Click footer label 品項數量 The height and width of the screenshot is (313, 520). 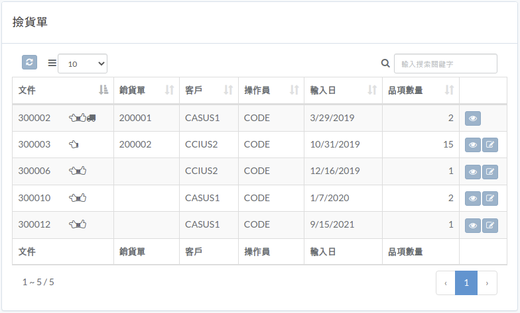[405, 251]
